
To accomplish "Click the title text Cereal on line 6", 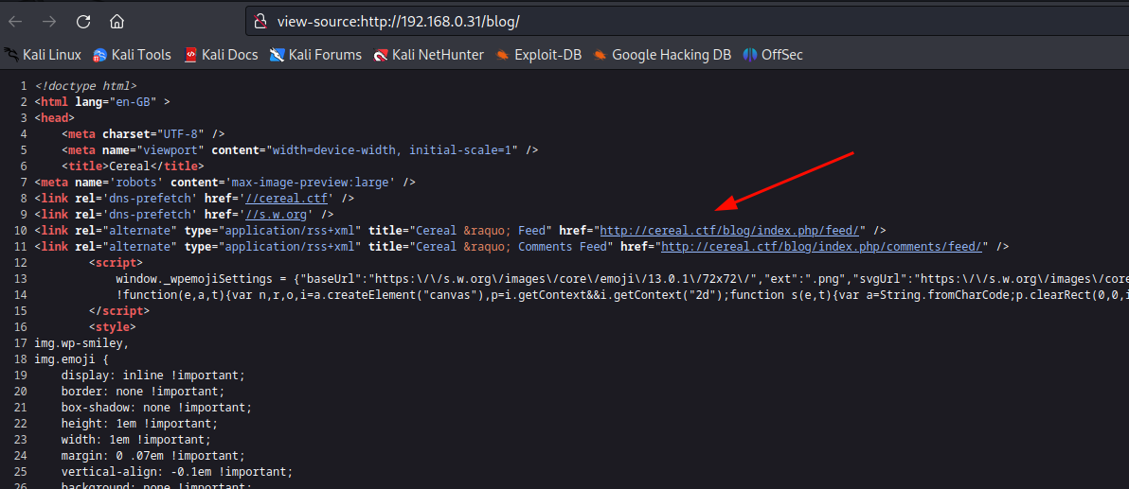I will tap(127, 166).
